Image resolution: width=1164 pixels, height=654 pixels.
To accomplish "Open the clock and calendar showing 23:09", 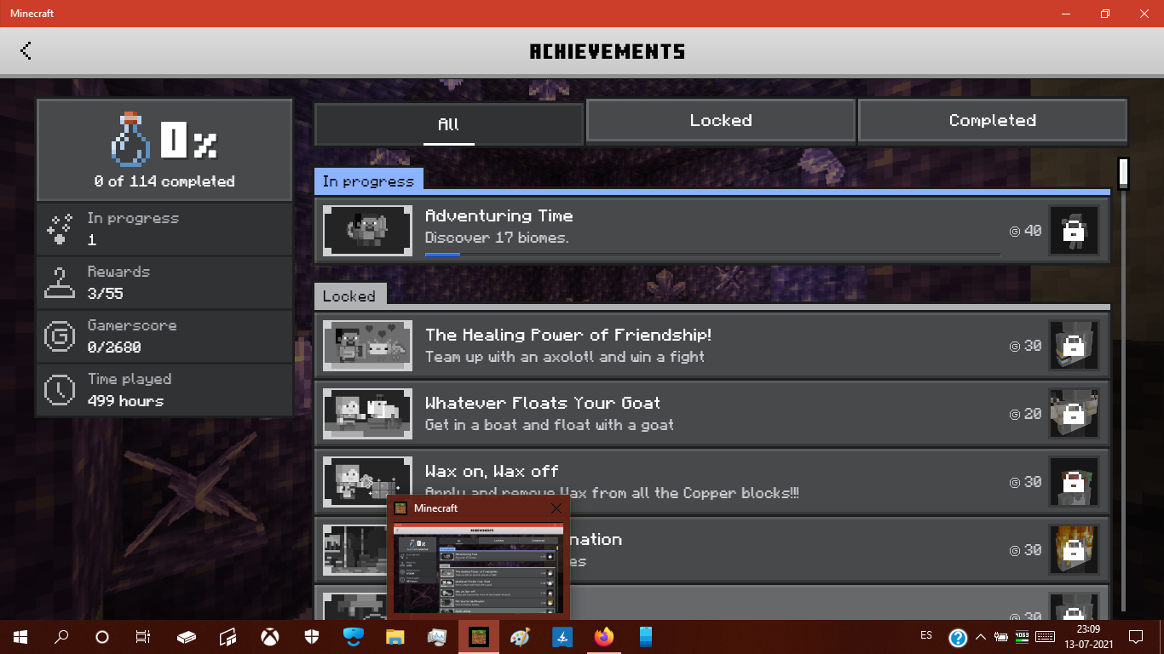I will 1088,636.
